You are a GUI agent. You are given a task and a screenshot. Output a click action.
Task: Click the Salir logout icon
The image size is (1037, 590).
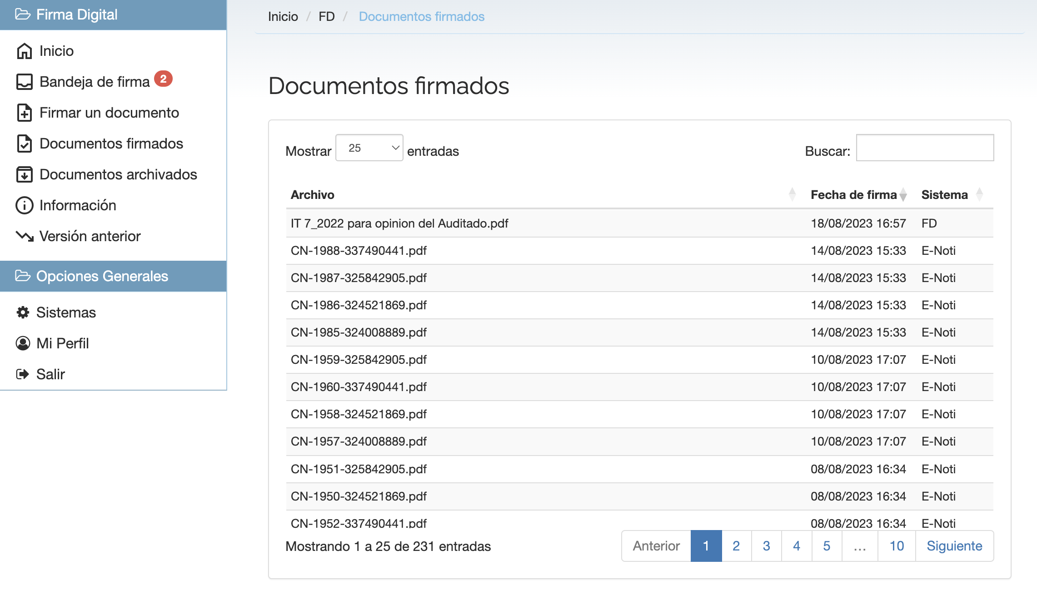(23, 374)
